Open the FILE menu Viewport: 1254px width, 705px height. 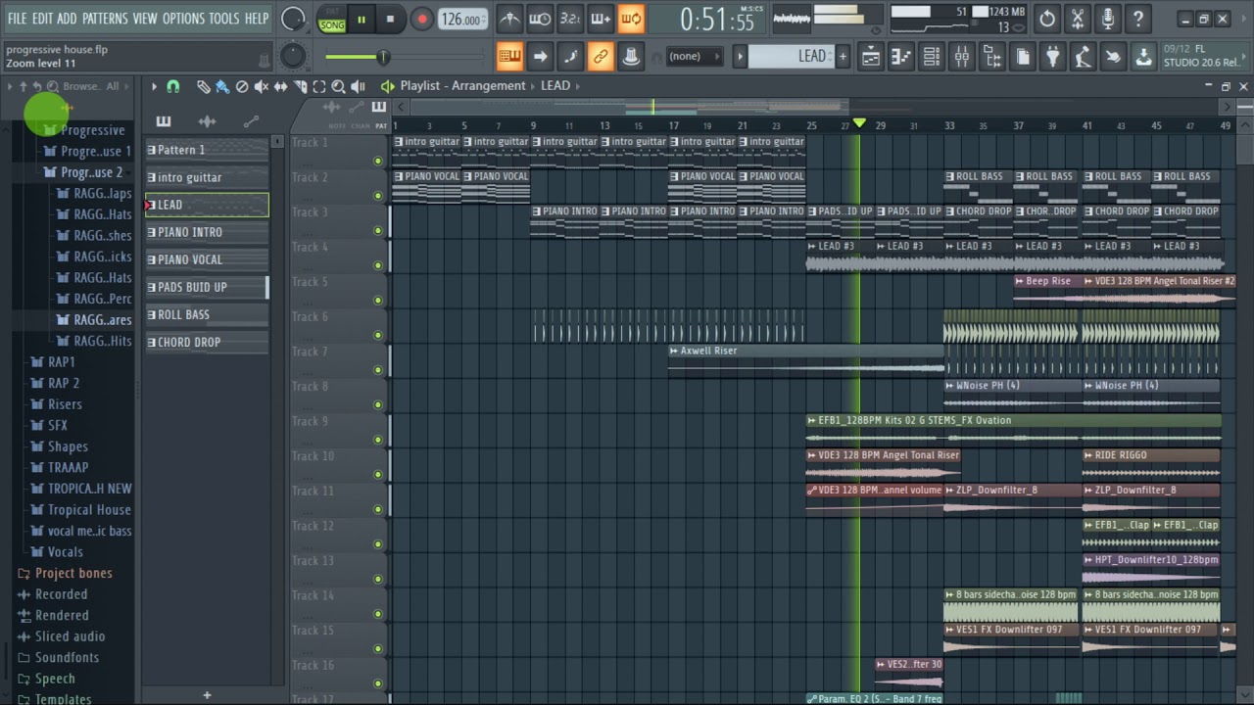pos(17,19)
